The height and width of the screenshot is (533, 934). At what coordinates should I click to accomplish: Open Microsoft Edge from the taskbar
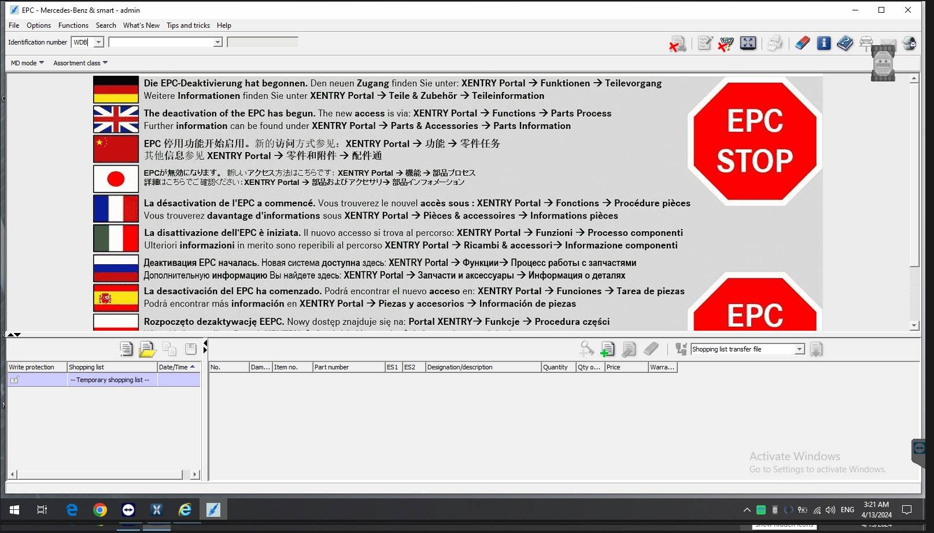(x=72, y=509)
